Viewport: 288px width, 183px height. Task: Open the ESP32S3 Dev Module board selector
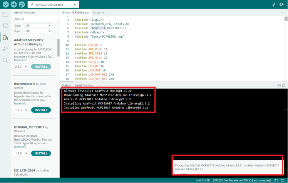pos(55,5)
